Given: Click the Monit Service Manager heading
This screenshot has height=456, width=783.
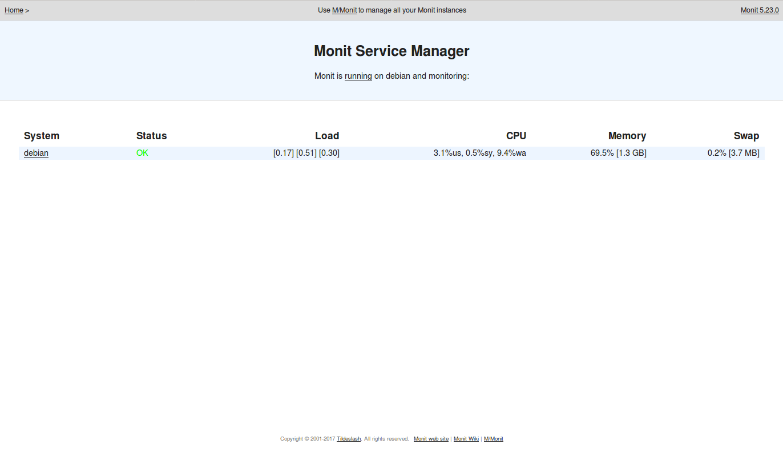Looking at the screenshot, I should [392, 51].
